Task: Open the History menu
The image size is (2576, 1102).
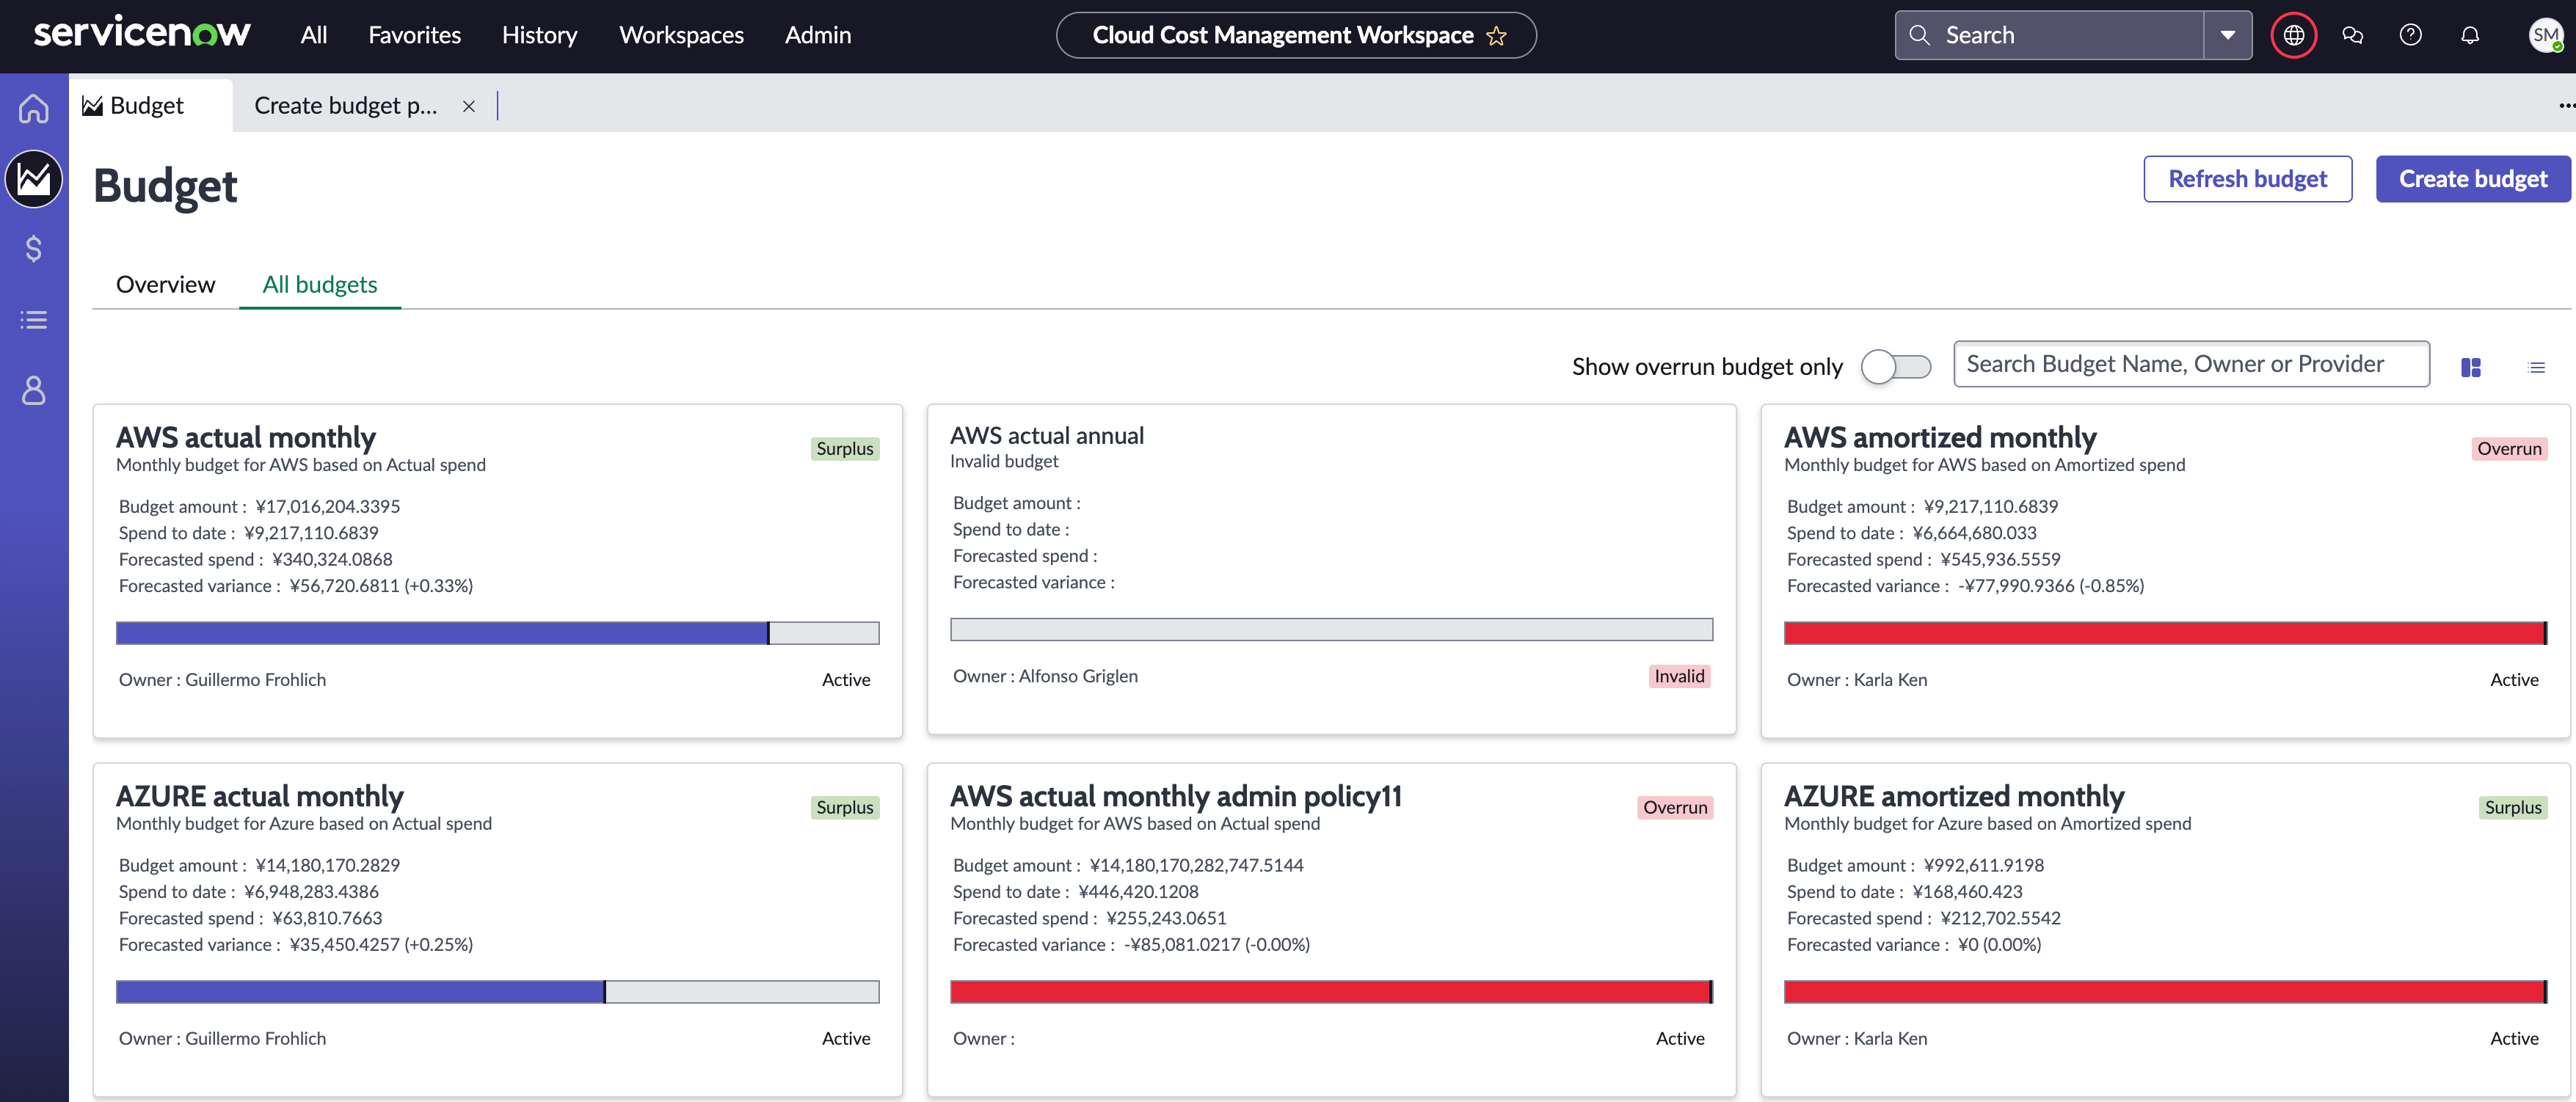Action: (x=540, y=35)
